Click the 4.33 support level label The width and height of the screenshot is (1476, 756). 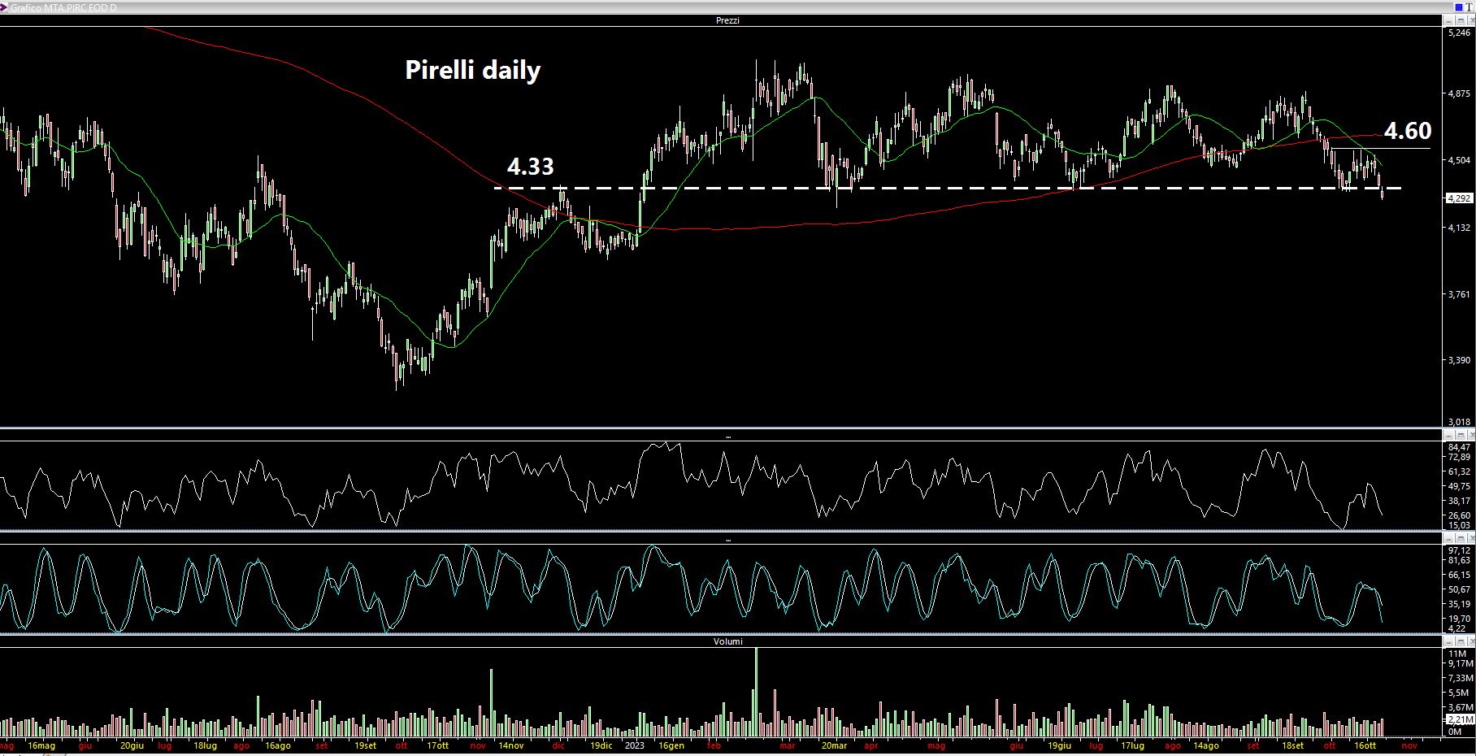tap(530, 166)
